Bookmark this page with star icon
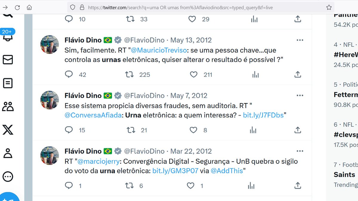The height and width of the screenshot is (201, 358). 329,7
